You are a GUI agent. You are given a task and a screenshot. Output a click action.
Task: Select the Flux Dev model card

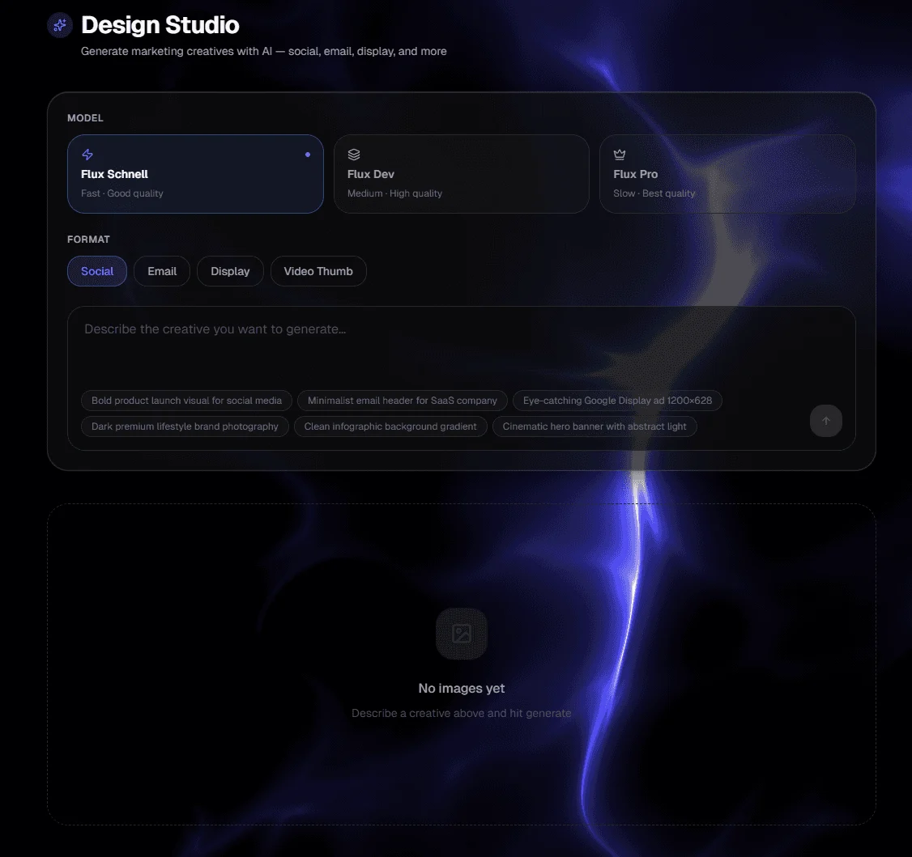click(x=461, y=174)
